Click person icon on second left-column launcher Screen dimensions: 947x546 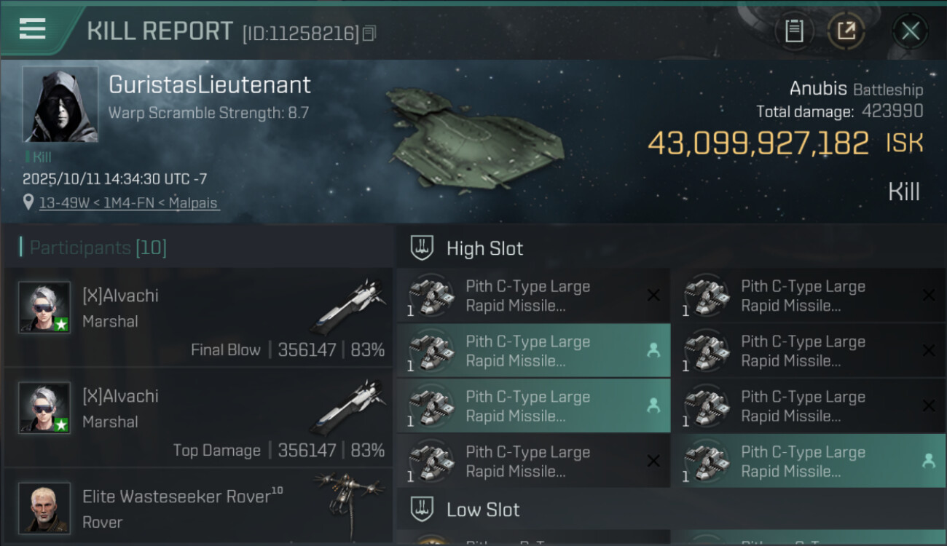click(x=653, y=350)
